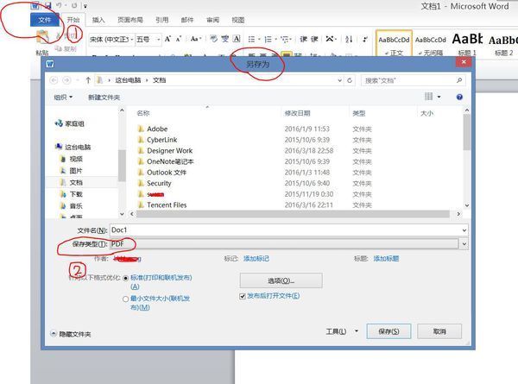
Task: Click the Asian Layout icon
Action: click(330, 40)
